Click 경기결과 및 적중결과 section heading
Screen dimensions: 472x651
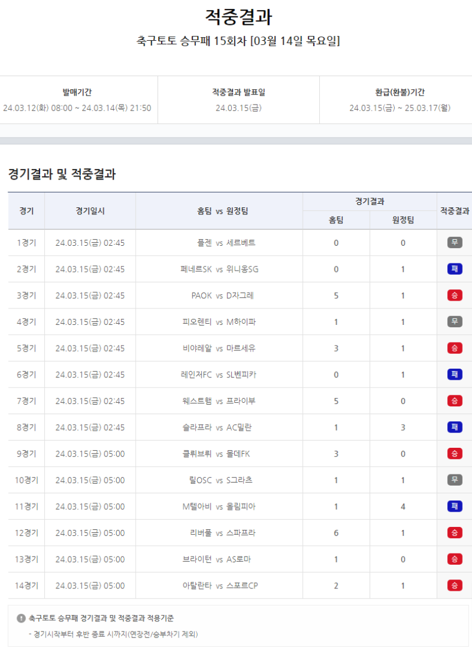pos(62,174)
